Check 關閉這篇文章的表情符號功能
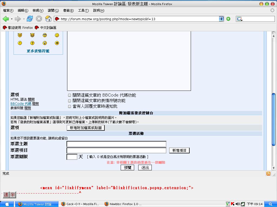 click(70, 101)
